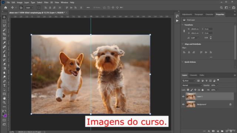
Task: Select the Eraser tool
Action: click(4, 64)
